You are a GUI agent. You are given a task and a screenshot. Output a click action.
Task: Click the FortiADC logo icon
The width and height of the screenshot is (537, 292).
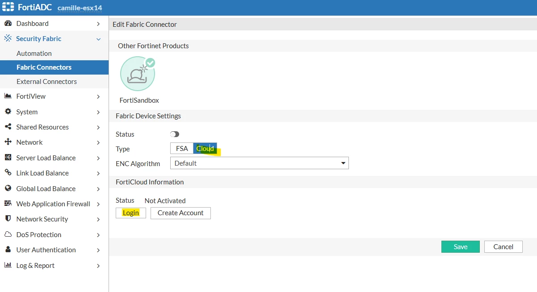pyautogui.click(x=8, y=8)
